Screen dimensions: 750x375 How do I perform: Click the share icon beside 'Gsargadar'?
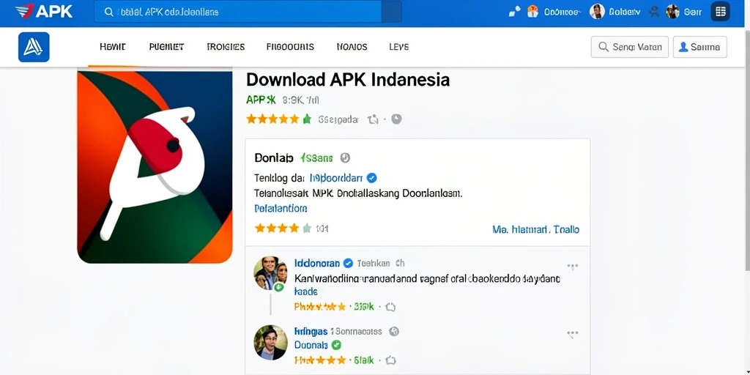(x=373, y=119)
